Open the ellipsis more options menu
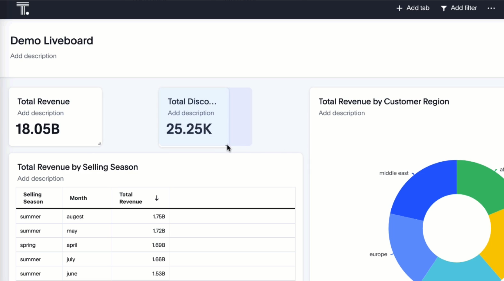 491,9
